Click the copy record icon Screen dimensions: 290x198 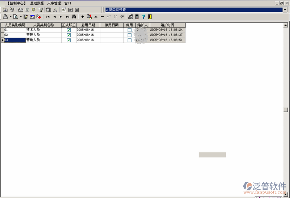click(89, 17)
